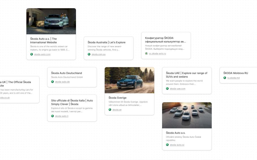Click title 'Sito ufficiale di Škoda Italia'

72,102
